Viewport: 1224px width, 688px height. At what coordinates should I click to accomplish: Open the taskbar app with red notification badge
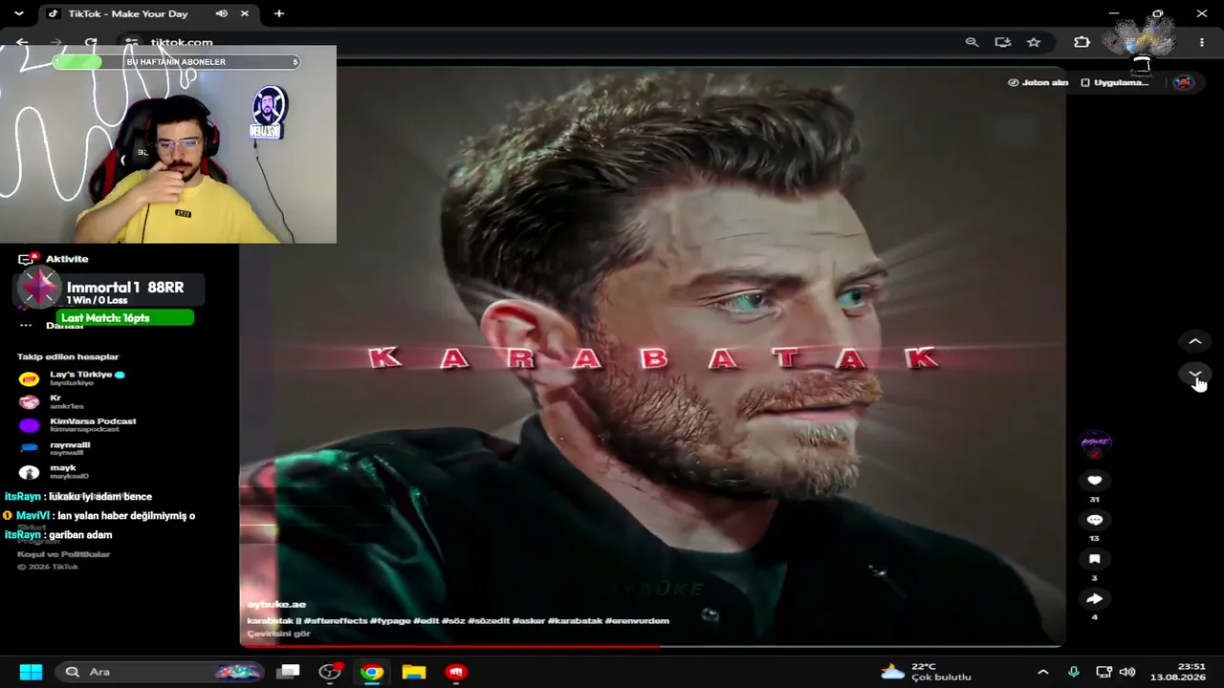pos(331,672)
